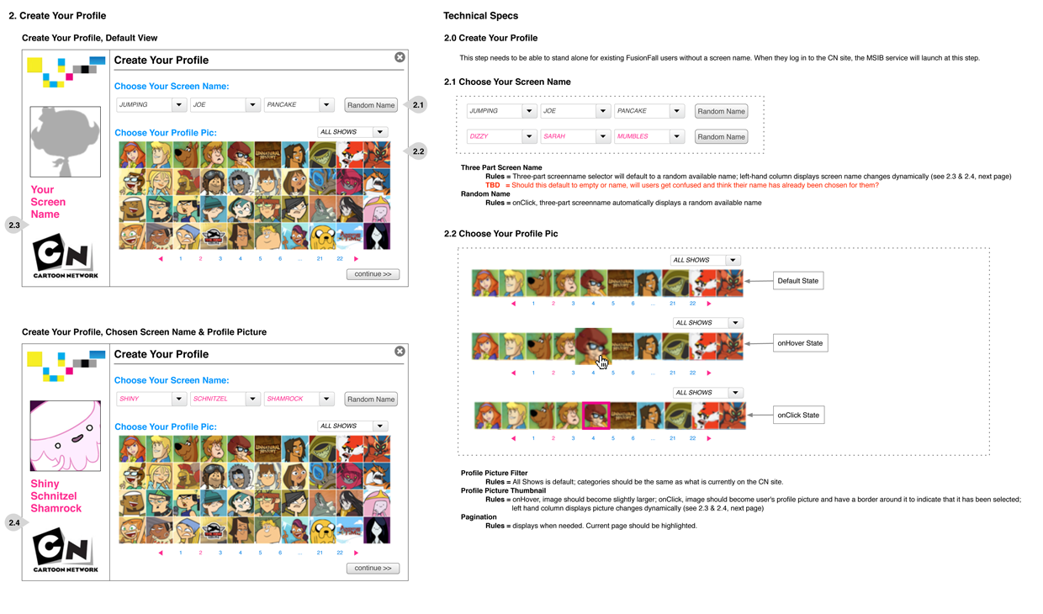Screen dimensions: 1043x614
Task: Choose Fred in the onHover State row
Action: point(511,347)
